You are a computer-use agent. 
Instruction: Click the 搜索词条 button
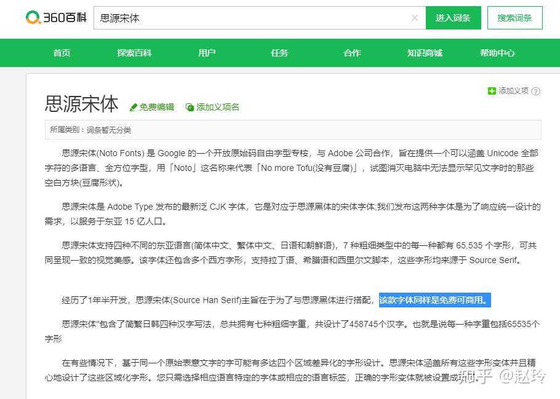coord(514,18)
